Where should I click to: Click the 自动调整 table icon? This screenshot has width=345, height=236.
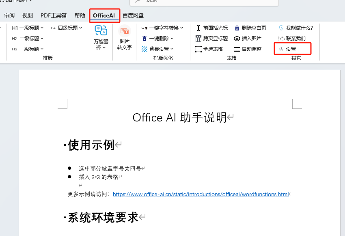pos(237,49)
